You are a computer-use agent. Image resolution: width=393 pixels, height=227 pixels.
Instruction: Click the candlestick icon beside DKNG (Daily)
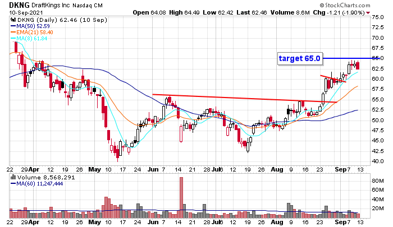(13, 20)
